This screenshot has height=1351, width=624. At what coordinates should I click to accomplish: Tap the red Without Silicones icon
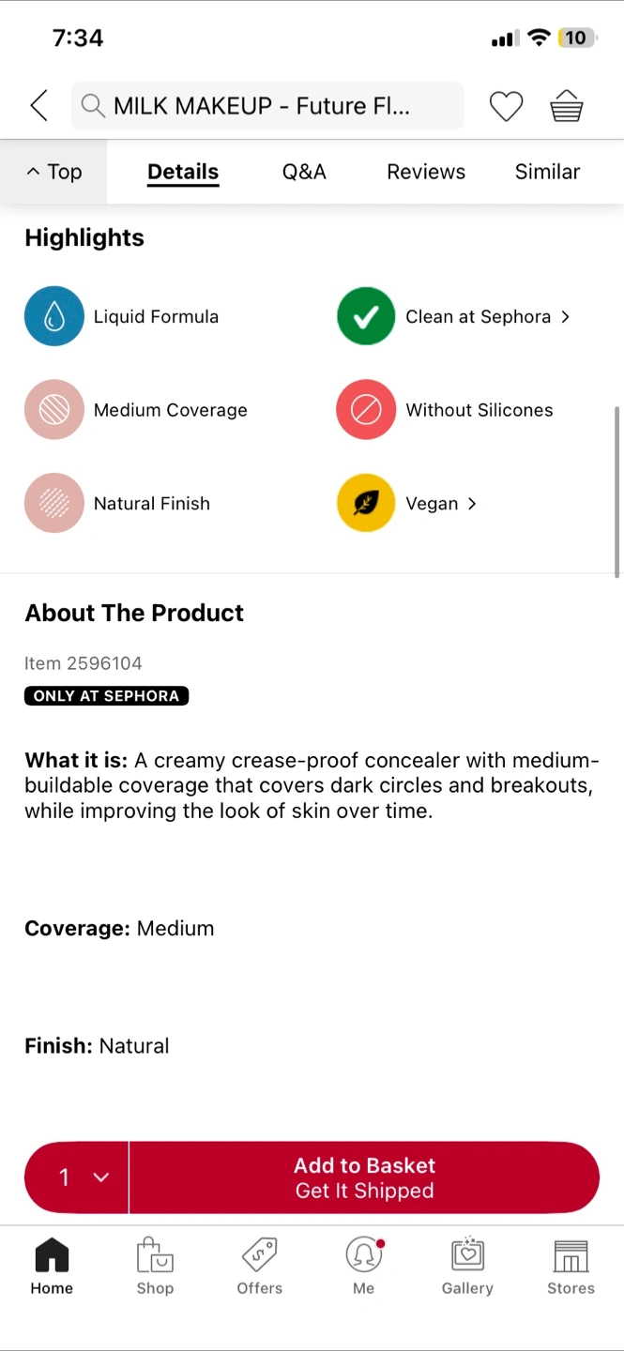(x=366, y=410)
